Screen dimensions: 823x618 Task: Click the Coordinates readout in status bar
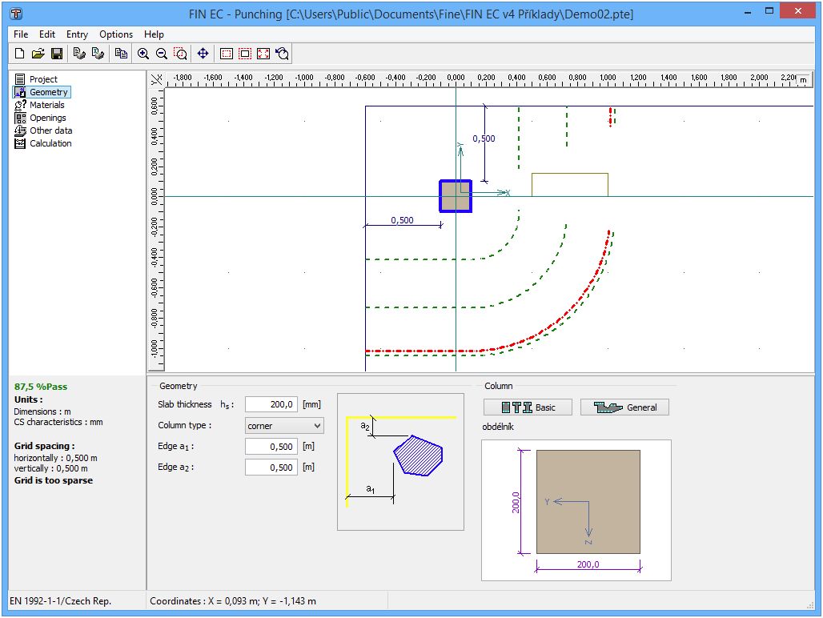(233, 600)
